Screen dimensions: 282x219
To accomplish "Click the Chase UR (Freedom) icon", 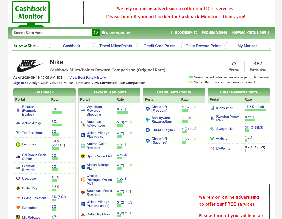I will click(148, 108).
